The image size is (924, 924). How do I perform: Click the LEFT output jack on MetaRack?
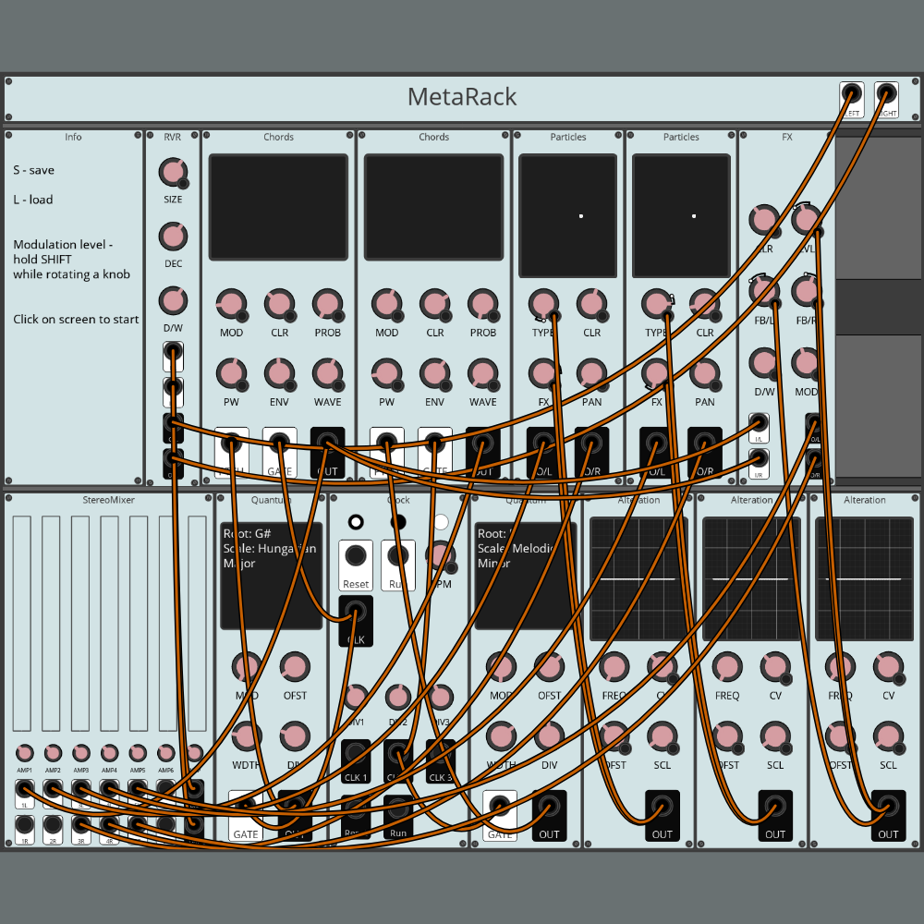851,94
